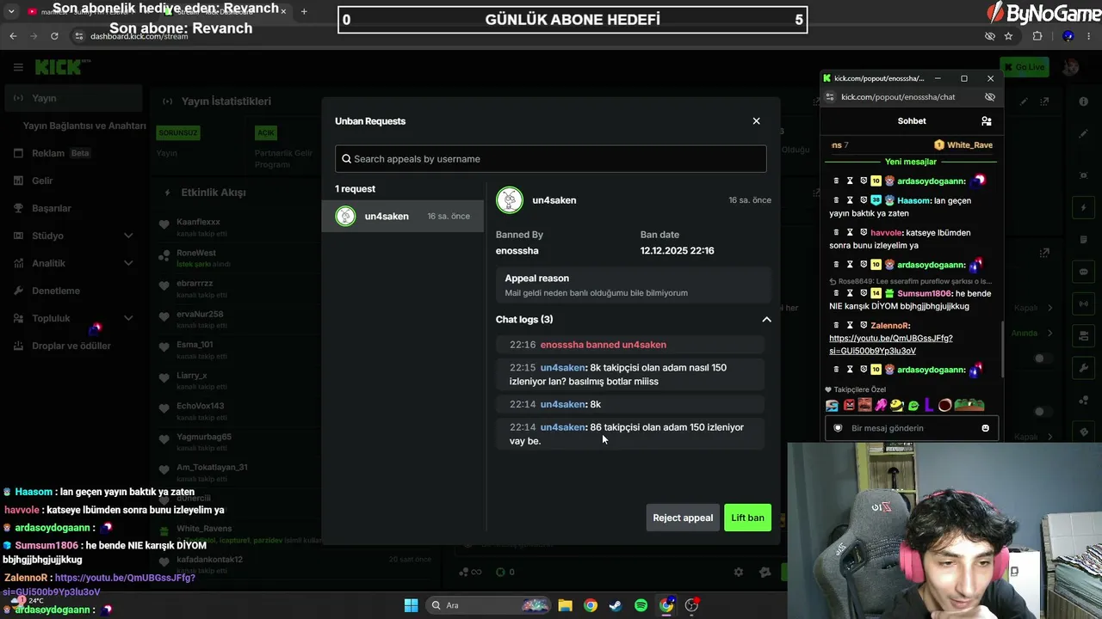Open the Kick sidebar hamburger menu

(18, 67)
